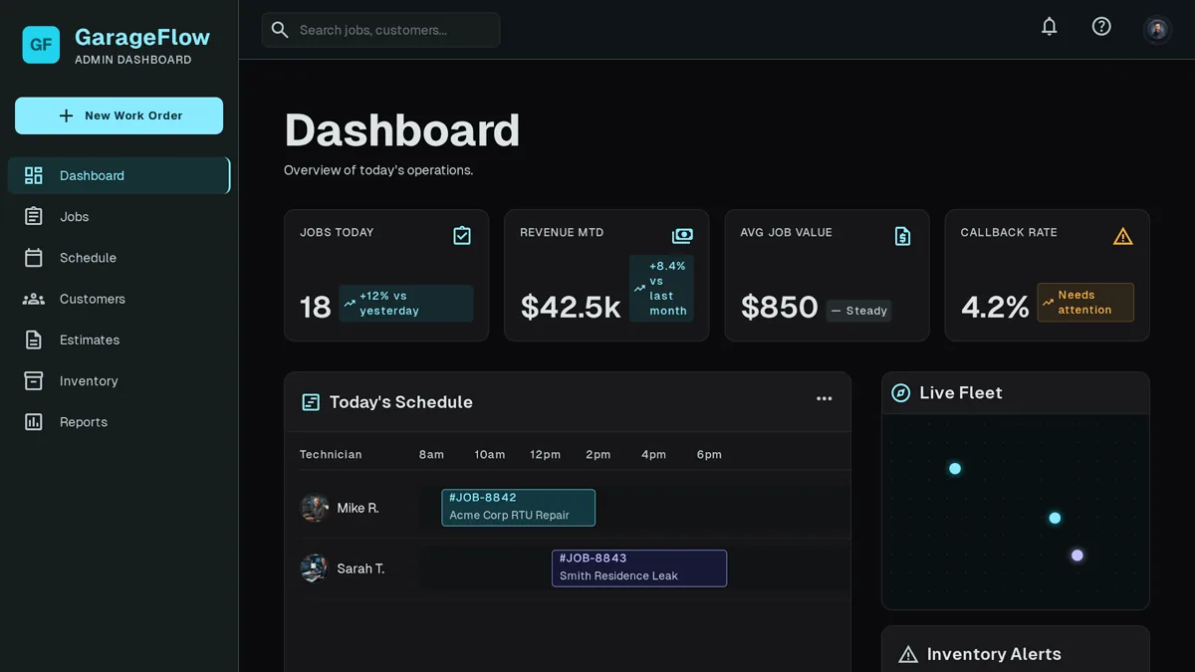The image size is (1195, 672).
Task: Click the 8am time column label
Action: point(431,454)
